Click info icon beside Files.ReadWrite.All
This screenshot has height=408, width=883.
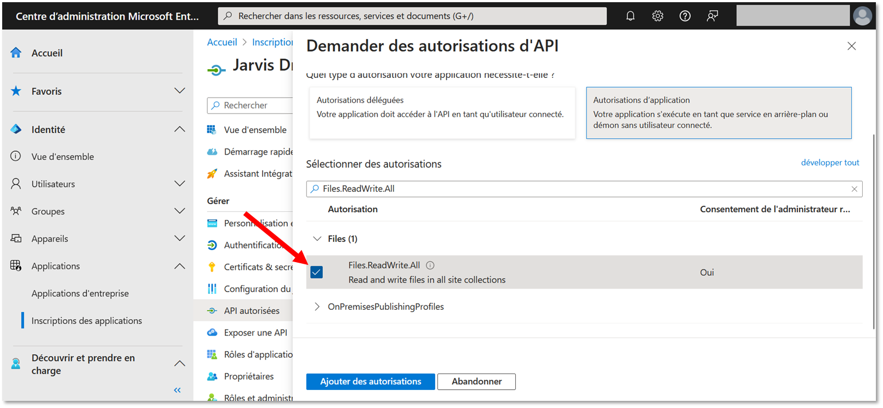pos(430,265)
